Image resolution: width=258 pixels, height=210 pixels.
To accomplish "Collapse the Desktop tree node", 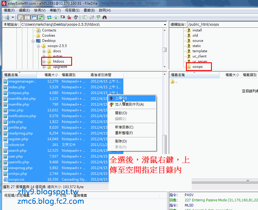I will pyautogui.click(x=33, y=41).
